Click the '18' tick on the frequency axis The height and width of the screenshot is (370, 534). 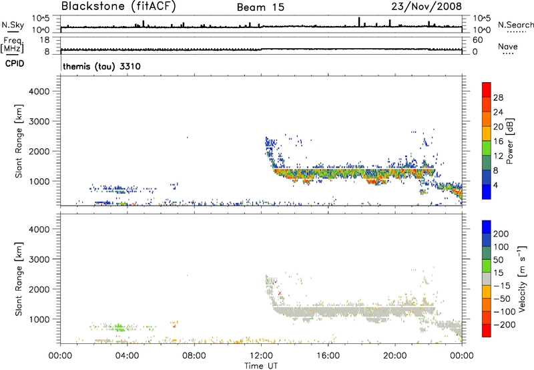pos(45,40)
